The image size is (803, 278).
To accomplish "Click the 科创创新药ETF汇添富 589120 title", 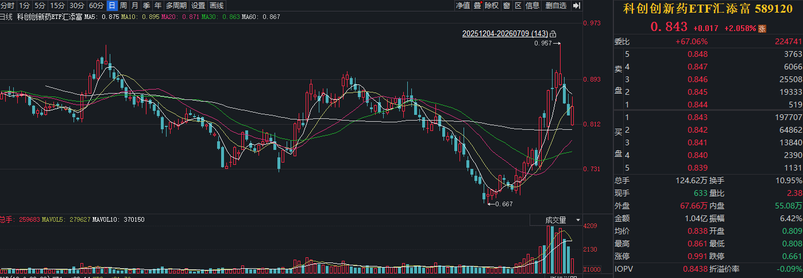I will point(708,9).
